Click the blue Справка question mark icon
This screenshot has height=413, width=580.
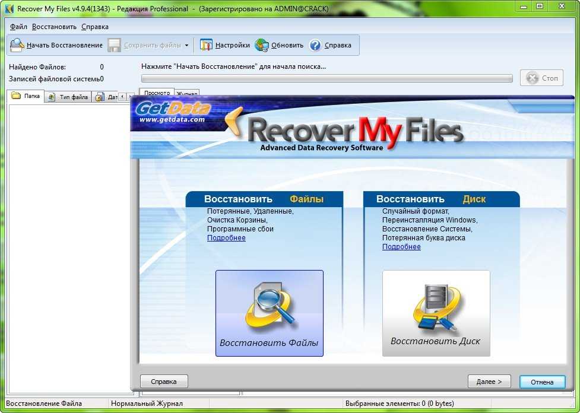(315, 45)
